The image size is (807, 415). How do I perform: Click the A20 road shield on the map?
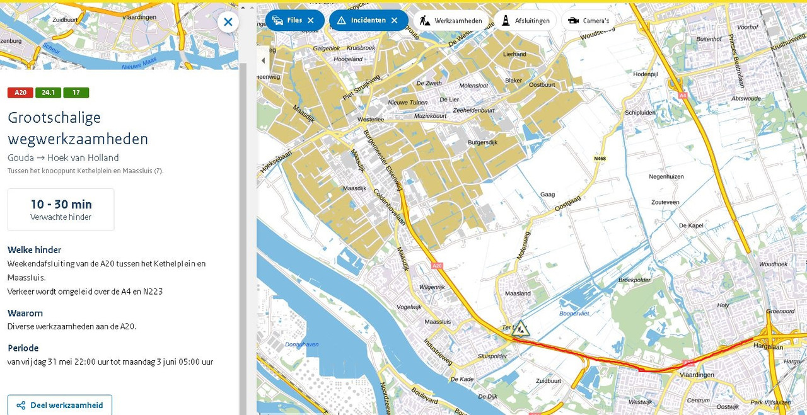point(438,266)
